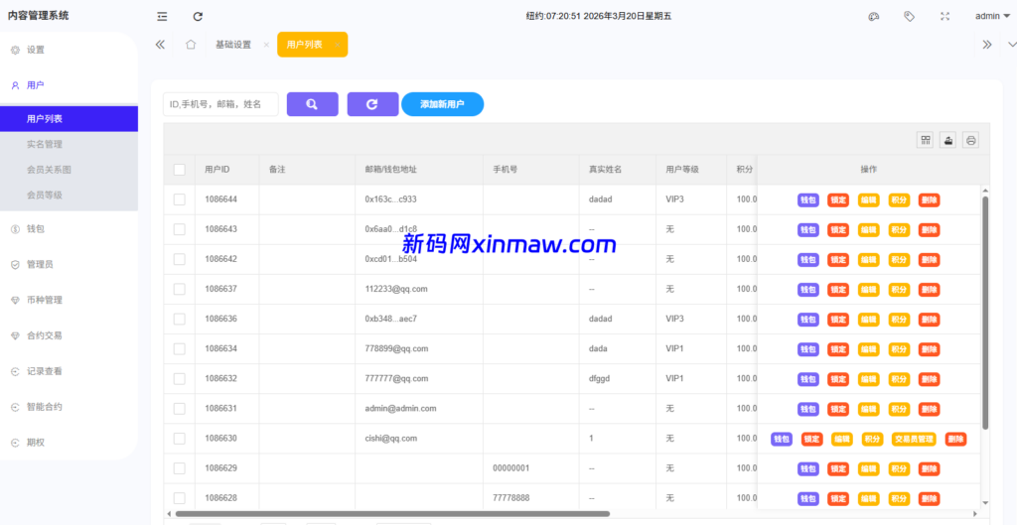Switch to the 基础设置 tab

[x=233, y=45]
